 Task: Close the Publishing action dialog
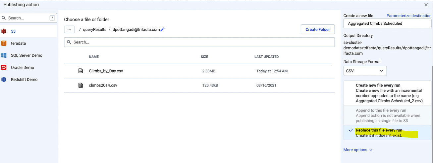click(426, 5)
